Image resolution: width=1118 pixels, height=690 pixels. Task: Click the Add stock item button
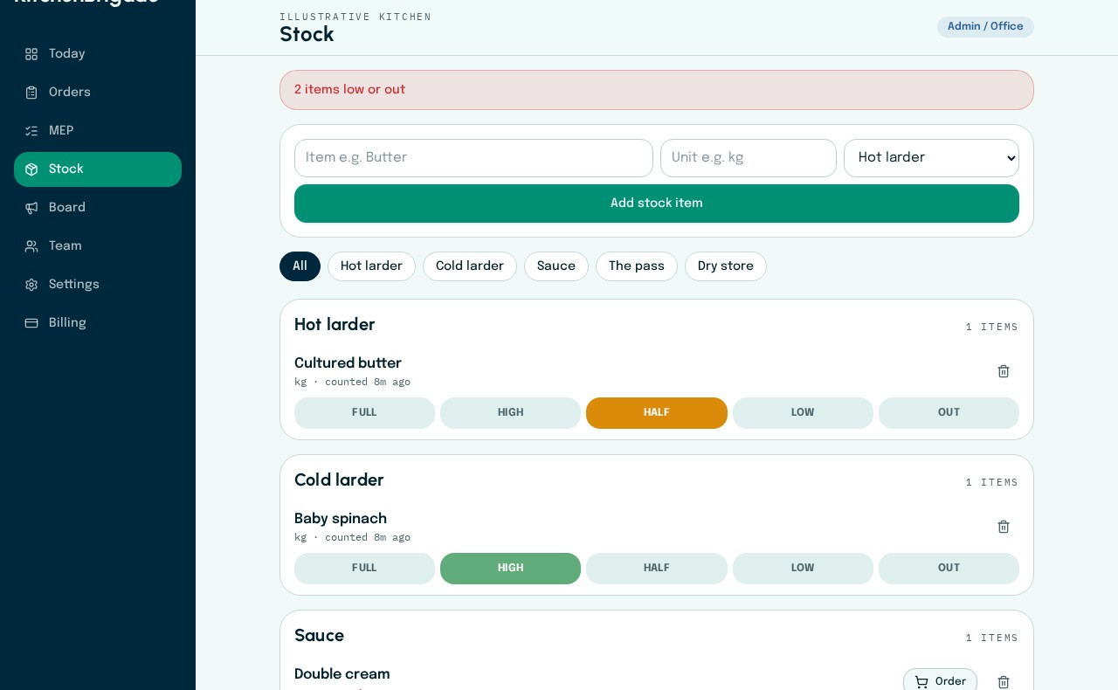pyautogui.click(x=657, y=204)
